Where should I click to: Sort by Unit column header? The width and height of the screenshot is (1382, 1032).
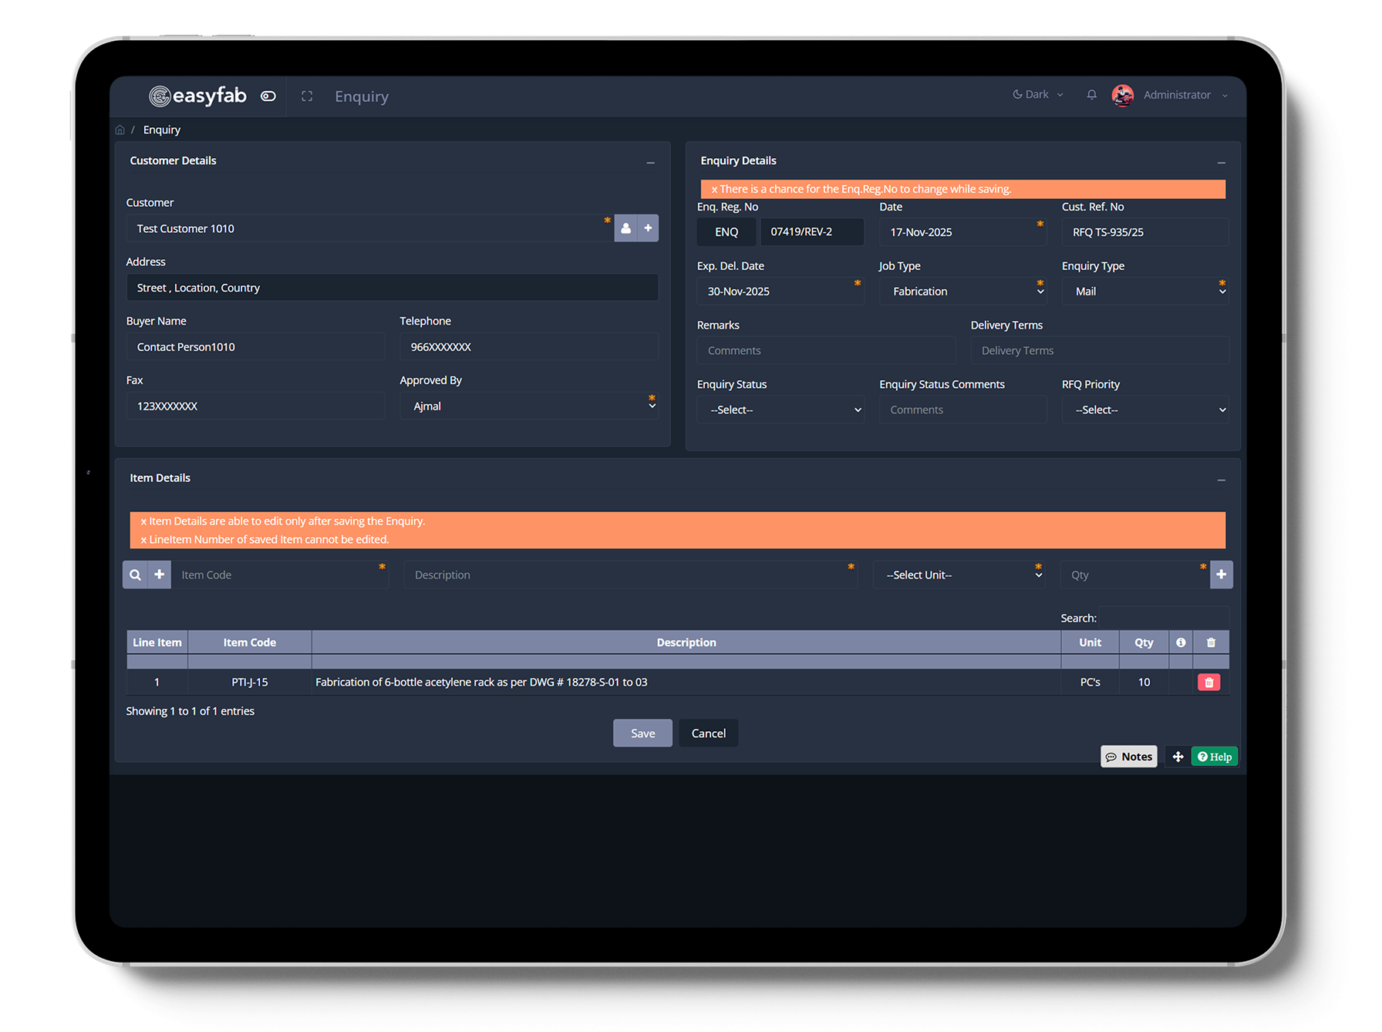(1090, 642)
